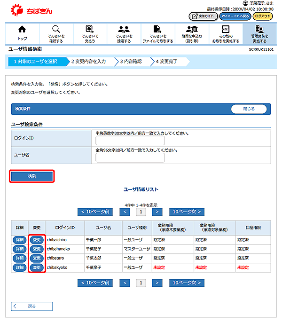Click red 未設定 under 口座権限

coord(243,268)
